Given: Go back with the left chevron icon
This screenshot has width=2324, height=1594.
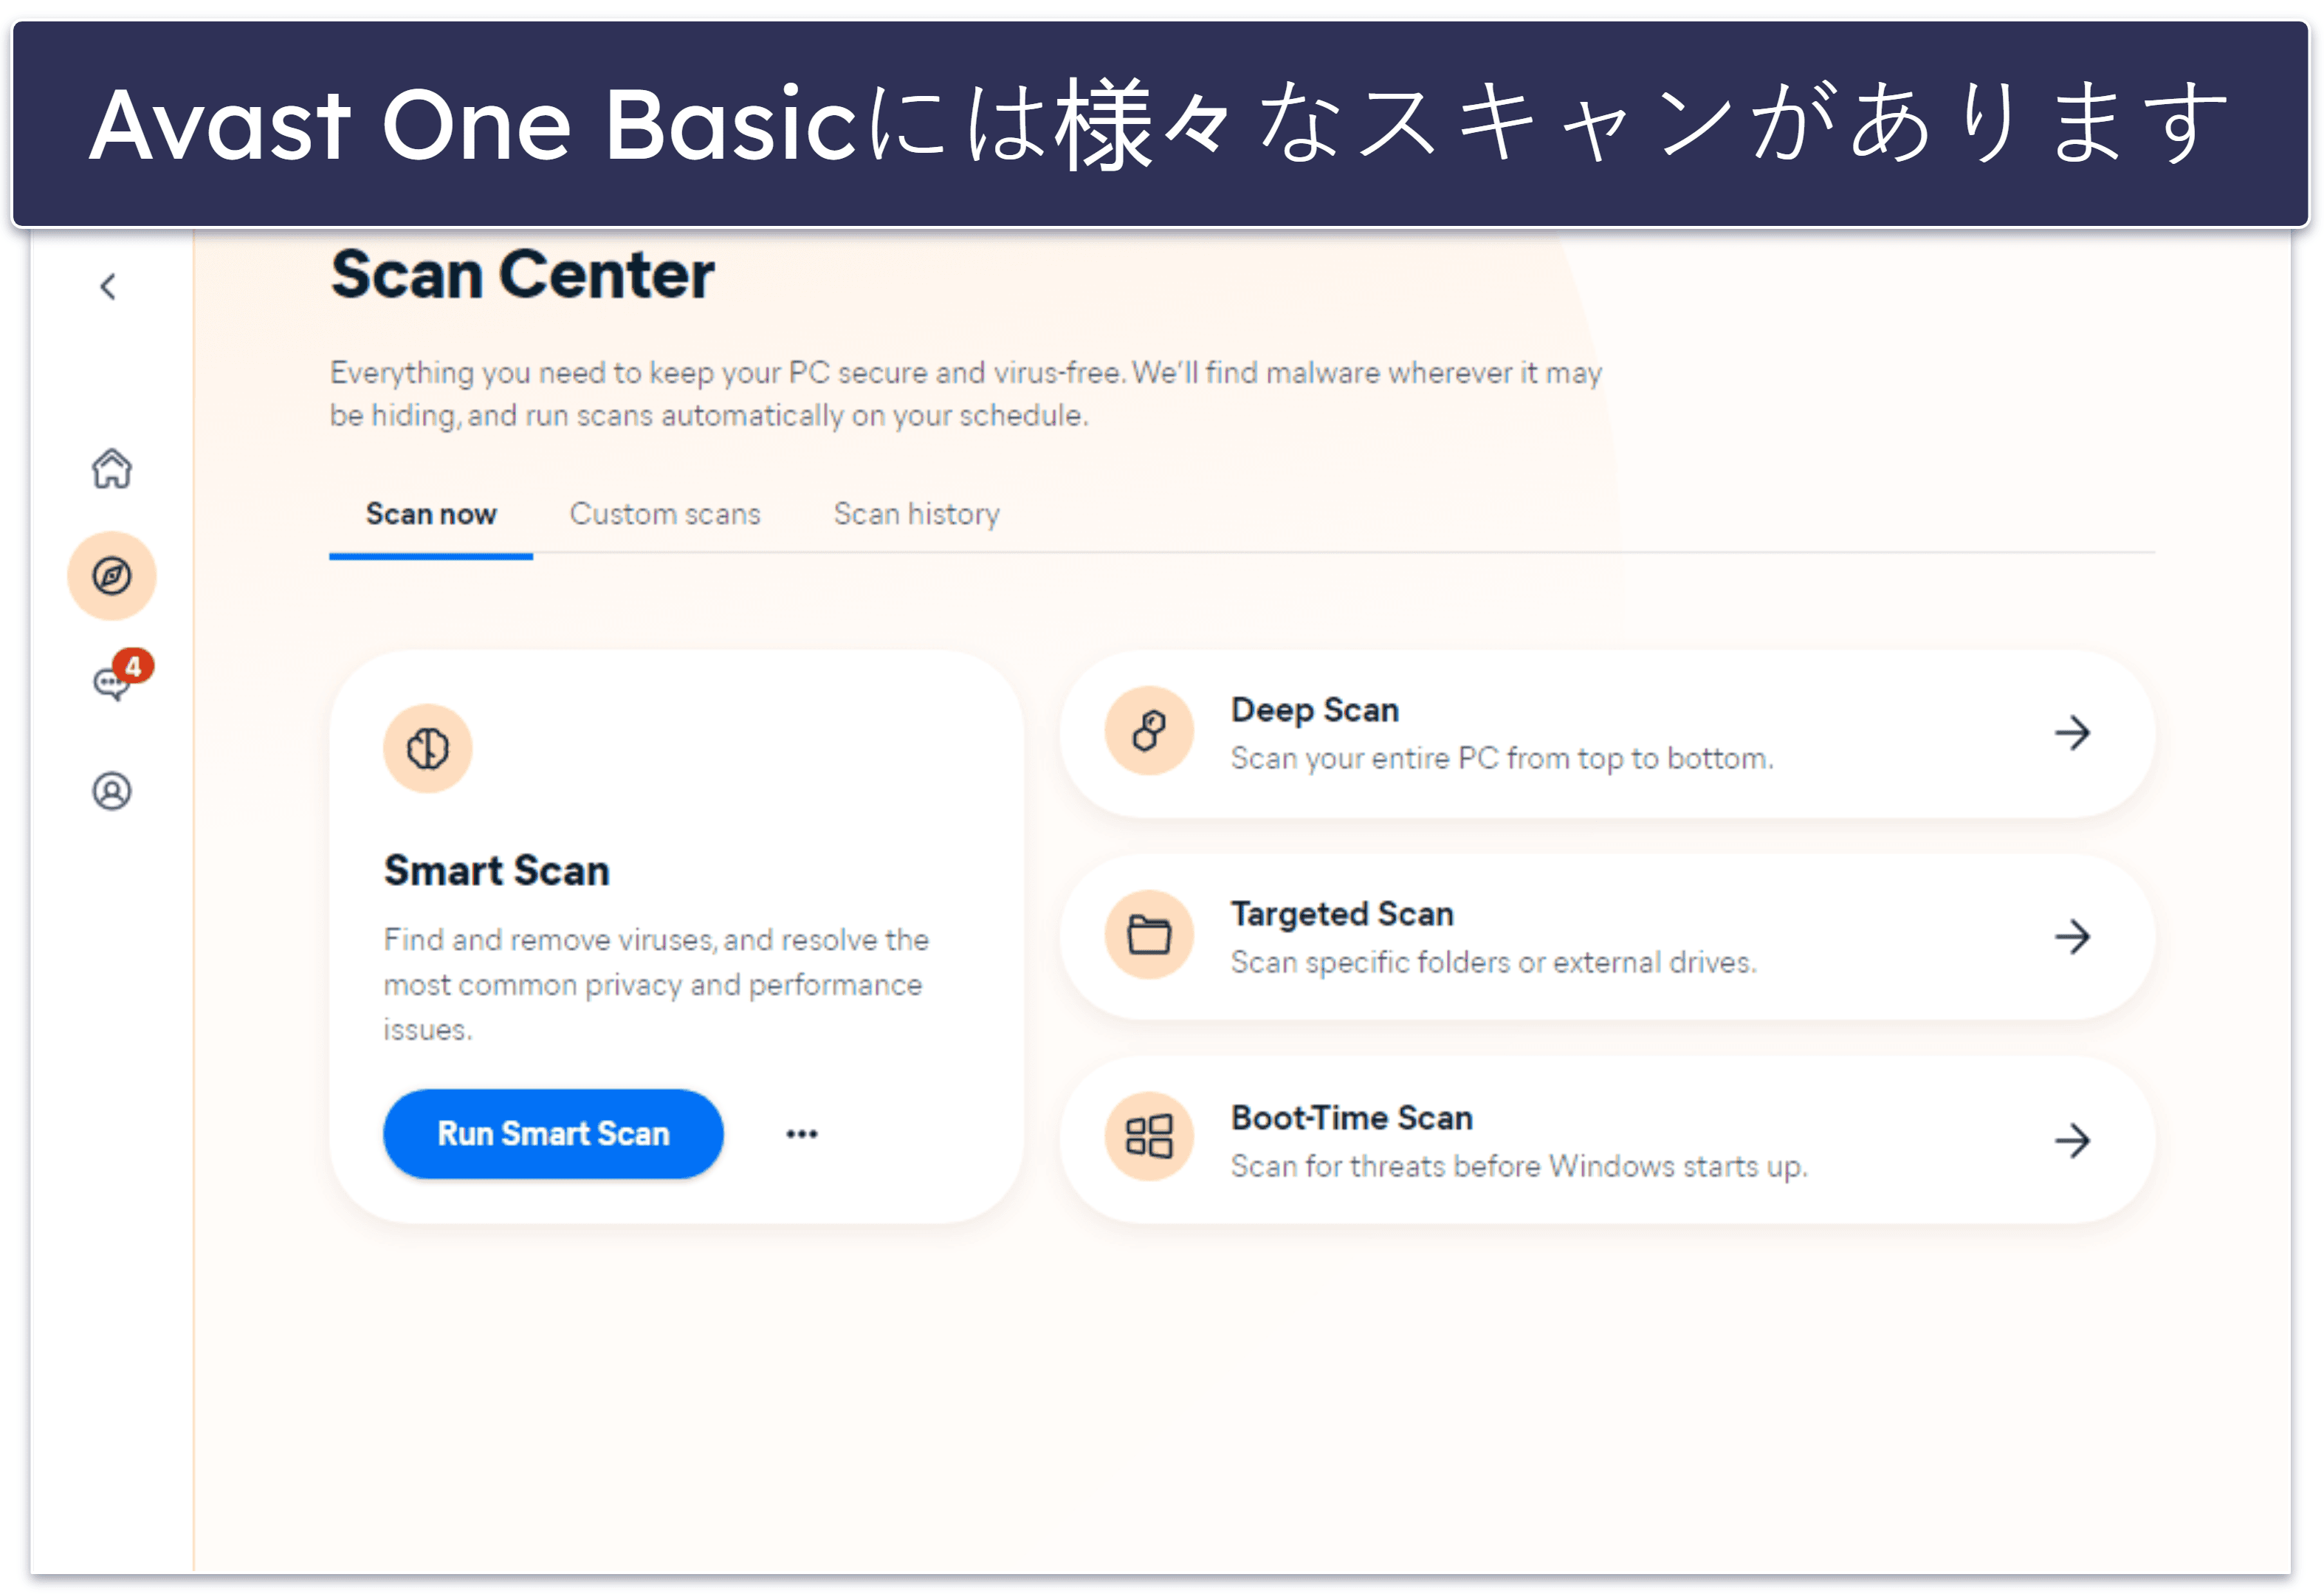Looking at the screenshot, I should point(108,287).
